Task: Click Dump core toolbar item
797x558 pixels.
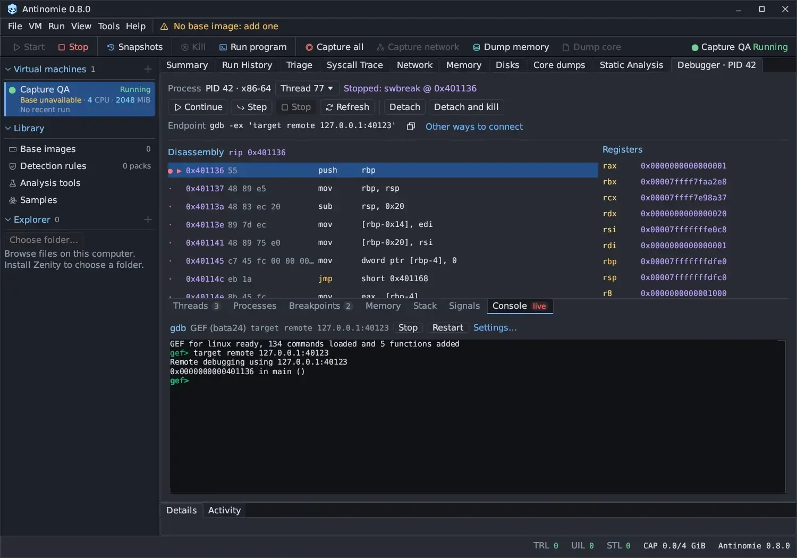Action: tap(592, 47)
